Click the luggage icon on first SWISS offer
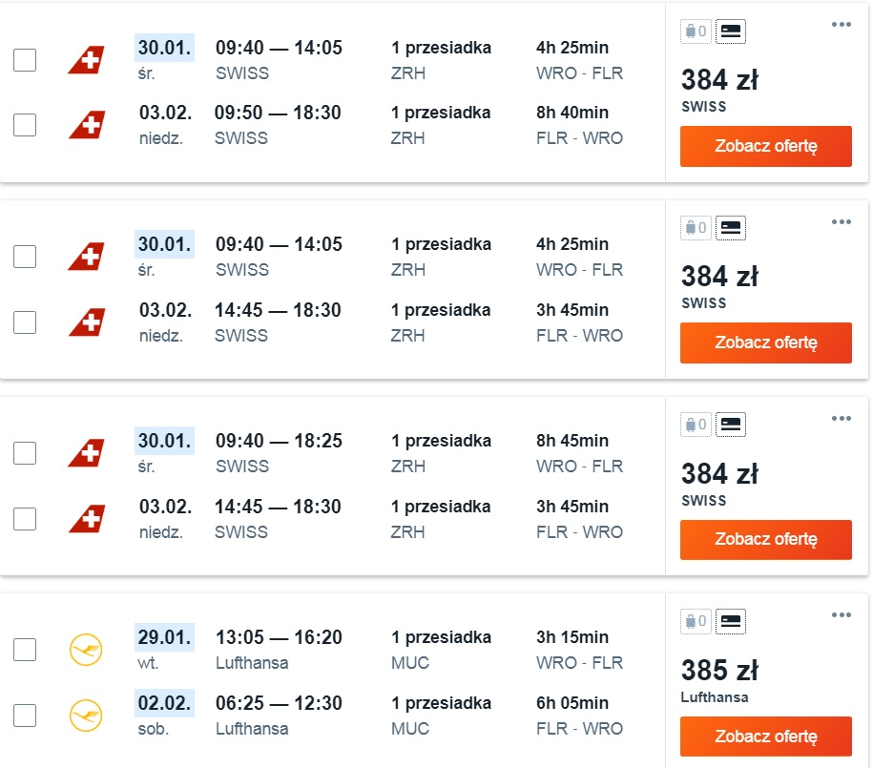Image resolution: width=873 pixels, height=768 pixels. coord(696,31)
